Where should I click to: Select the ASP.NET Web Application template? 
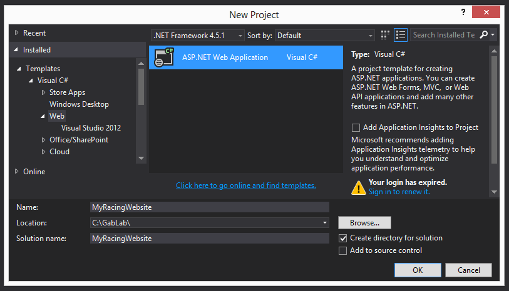point(246,57)
